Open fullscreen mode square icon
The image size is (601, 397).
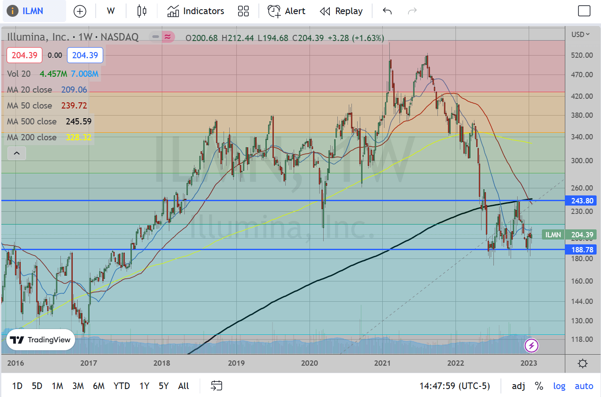point(584,11)
